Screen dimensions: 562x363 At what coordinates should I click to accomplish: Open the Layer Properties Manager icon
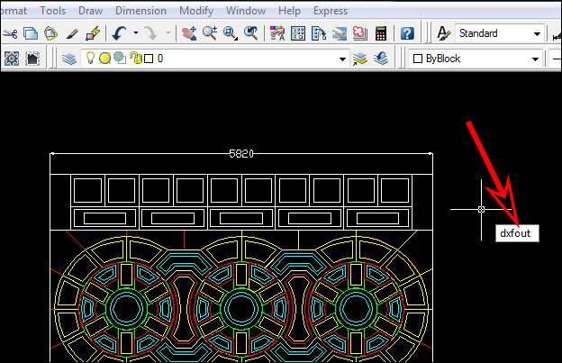click(x=68, y=59)
